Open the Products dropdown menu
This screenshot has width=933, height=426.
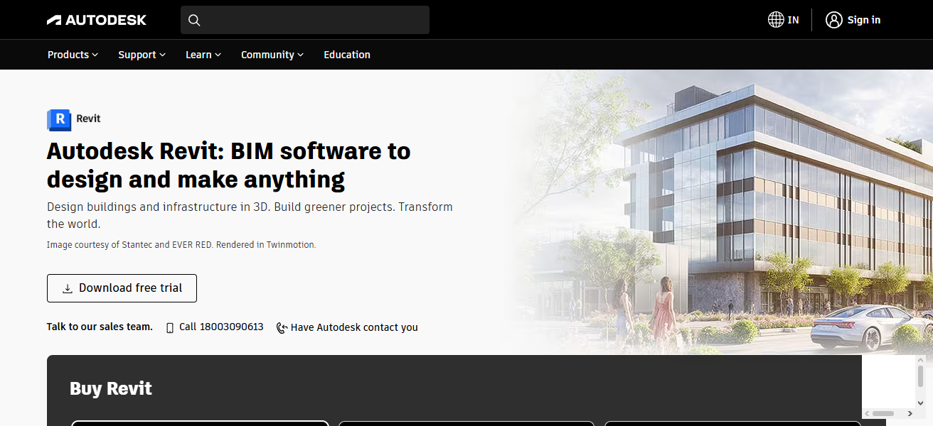[x=73, y=55]
